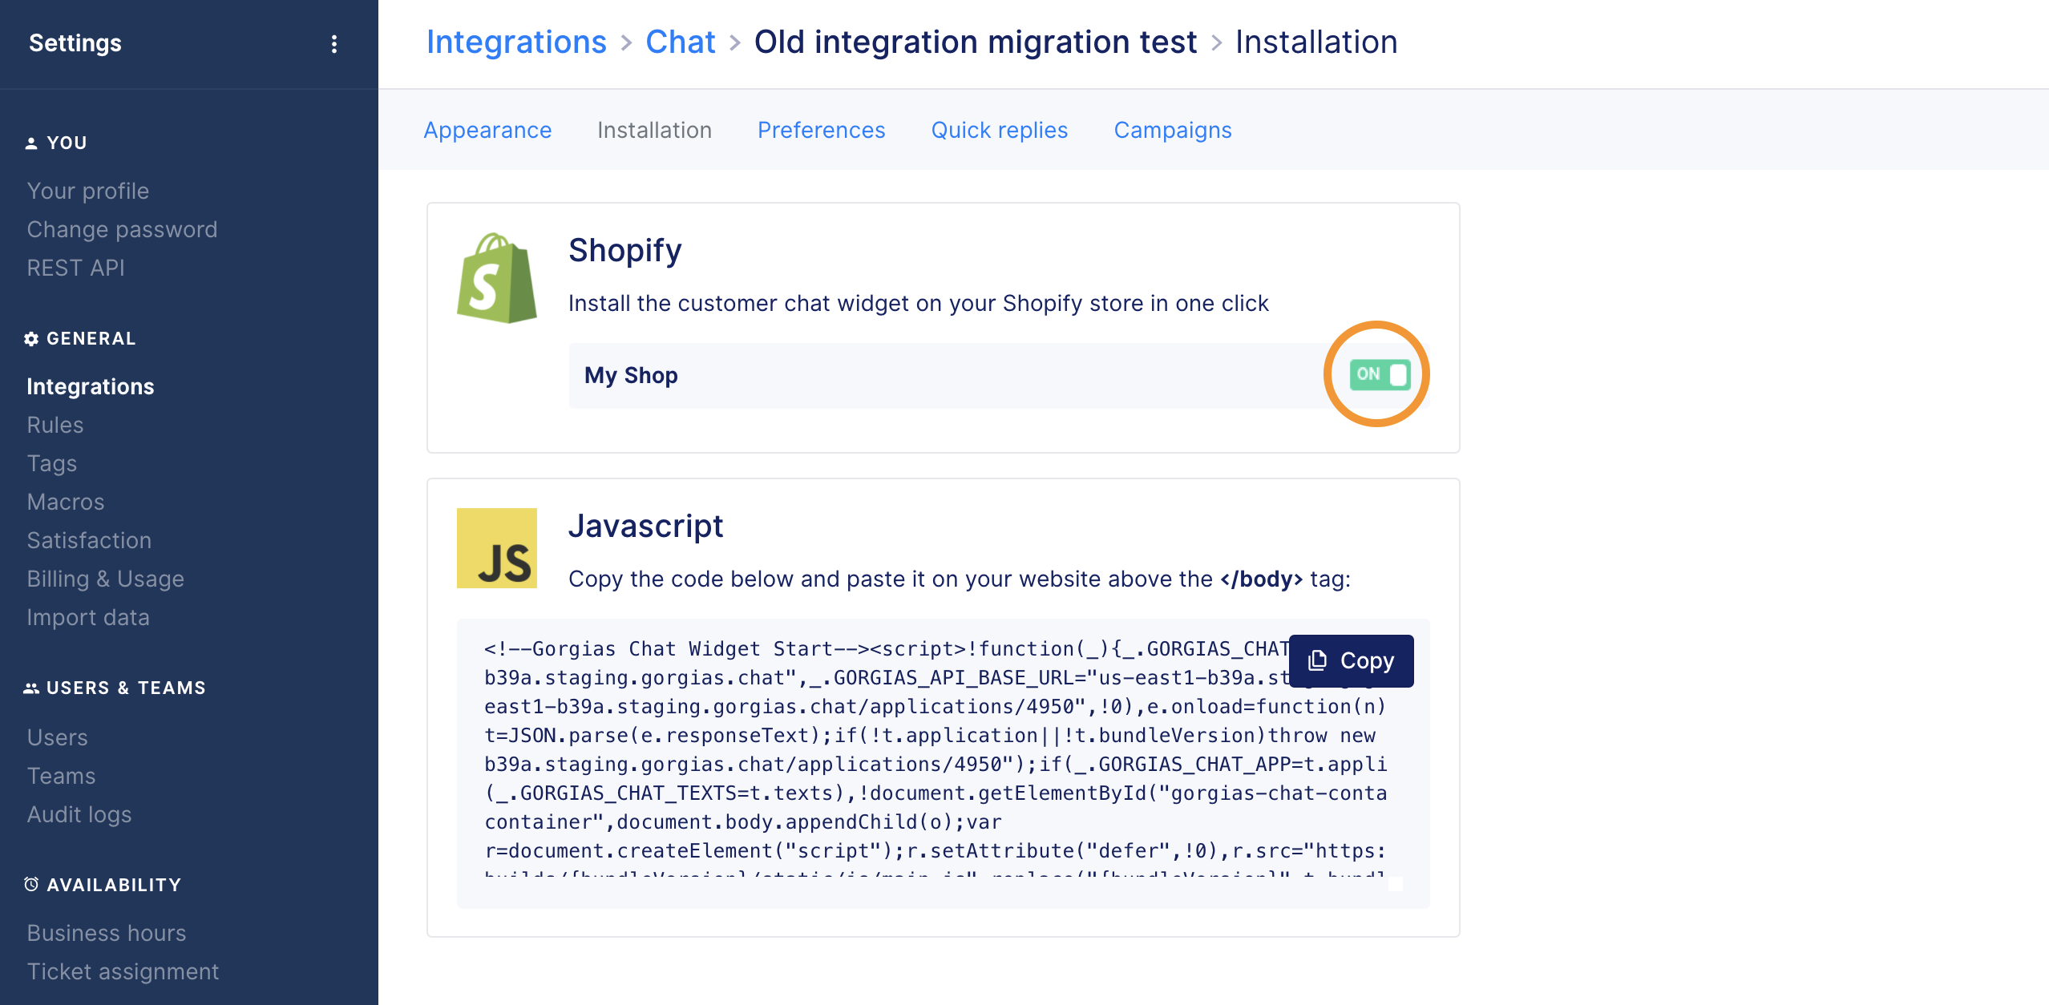Click the Shopify heading text
Screen dimensions: 2049x1005
(x=625, y=251)
